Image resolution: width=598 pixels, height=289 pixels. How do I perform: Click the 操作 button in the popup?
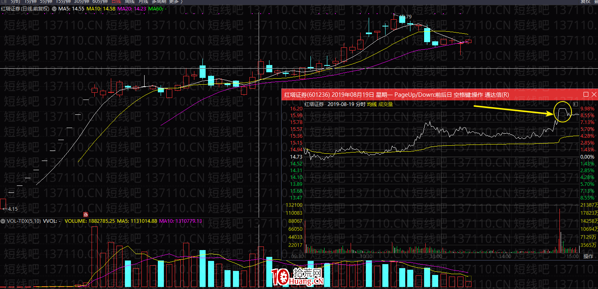coord(588,256)
